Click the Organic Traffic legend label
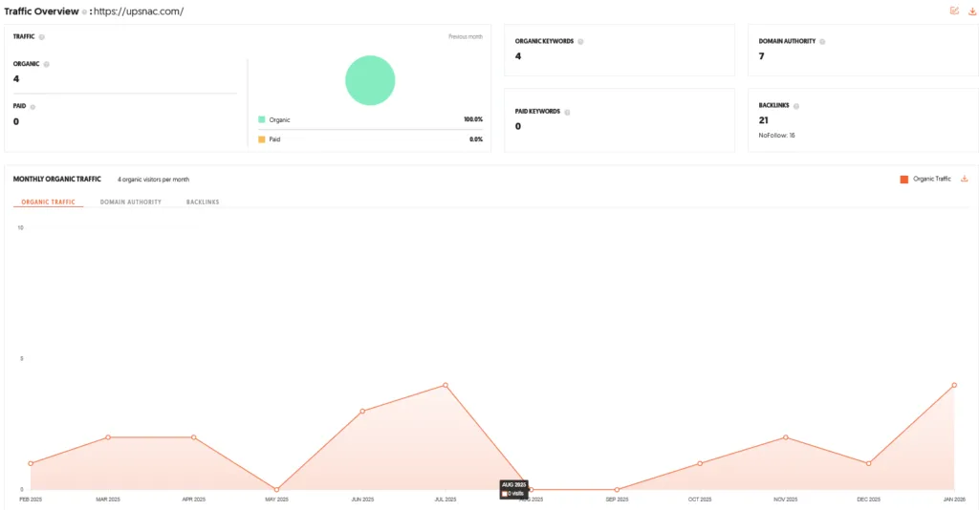This screenshot has height=510, width=979. pyautogui.click(x=931, y=179)
